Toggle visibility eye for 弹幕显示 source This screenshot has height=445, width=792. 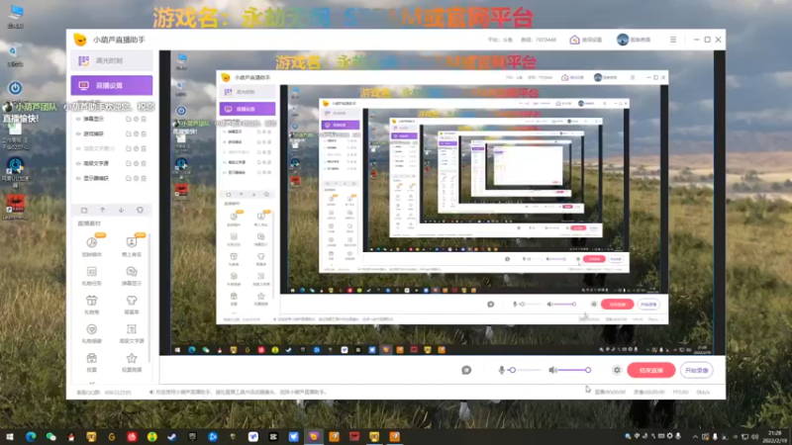point(78,119)
